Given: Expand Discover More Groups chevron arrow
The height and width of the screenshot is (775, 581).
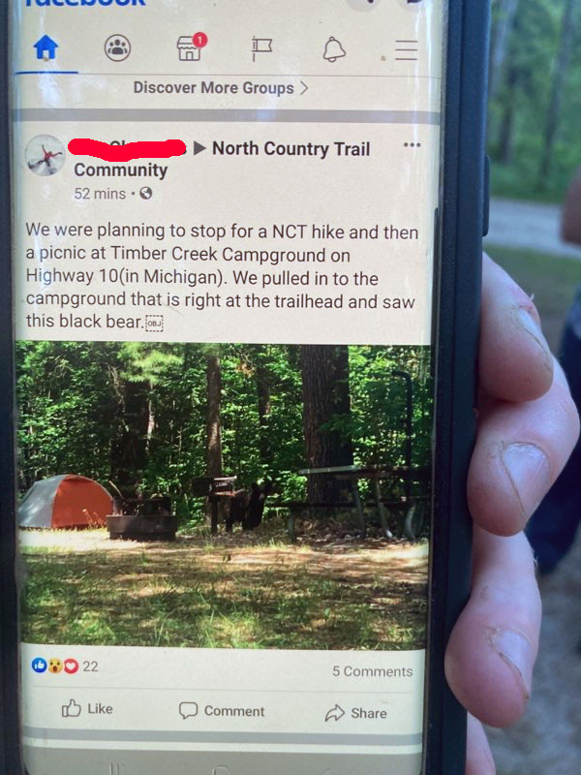Looking at the screenshot, I should tap(304, 88).
